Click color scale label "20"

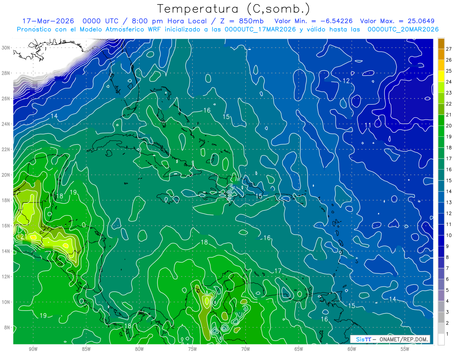(x=449, y=126)
